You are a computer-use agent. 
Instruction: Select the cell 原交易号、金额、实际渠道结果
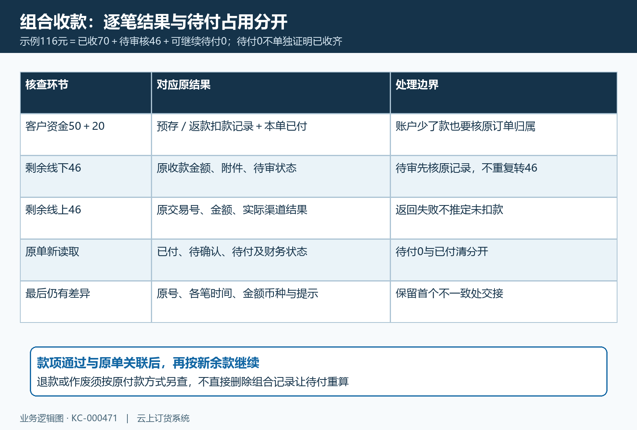pos(271,218)
